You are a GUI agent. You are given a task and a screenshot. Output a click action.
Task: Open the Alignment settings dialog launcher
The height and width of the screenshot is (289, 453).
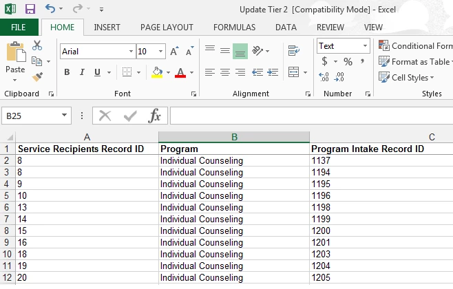pyautogui.click(x=308, y=94)
